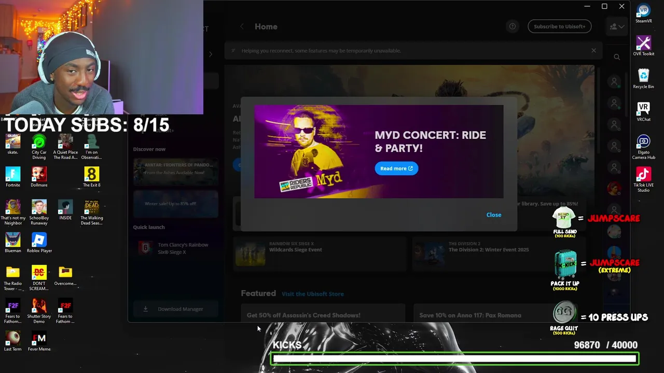Click the Home page title
The image size is (664, 373).
coord(266,26)
